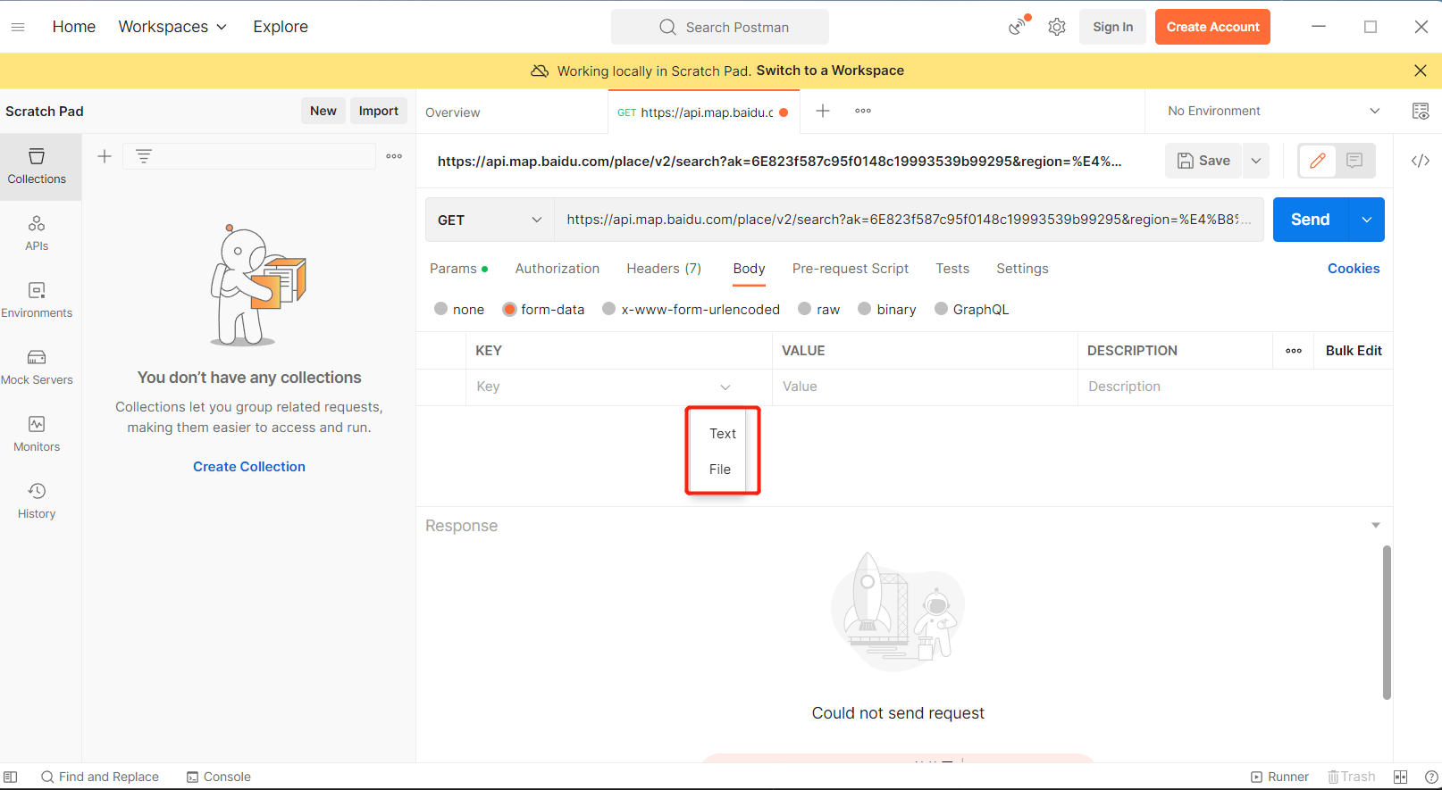This screenshot has height=790, width=1442.
Task: Open the satellite sync status icon
Action: click(1018, 26)
